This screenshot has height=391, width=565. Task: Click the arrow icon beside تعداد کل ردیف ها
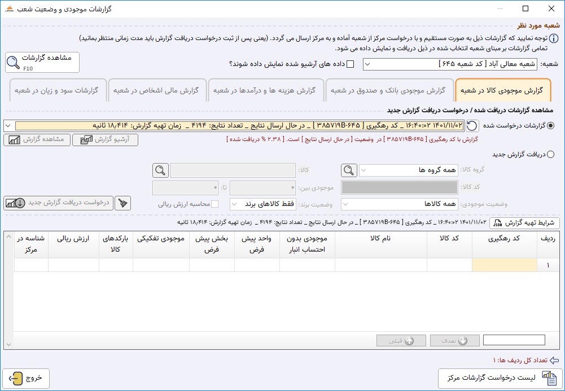click(x=554, y=361)
